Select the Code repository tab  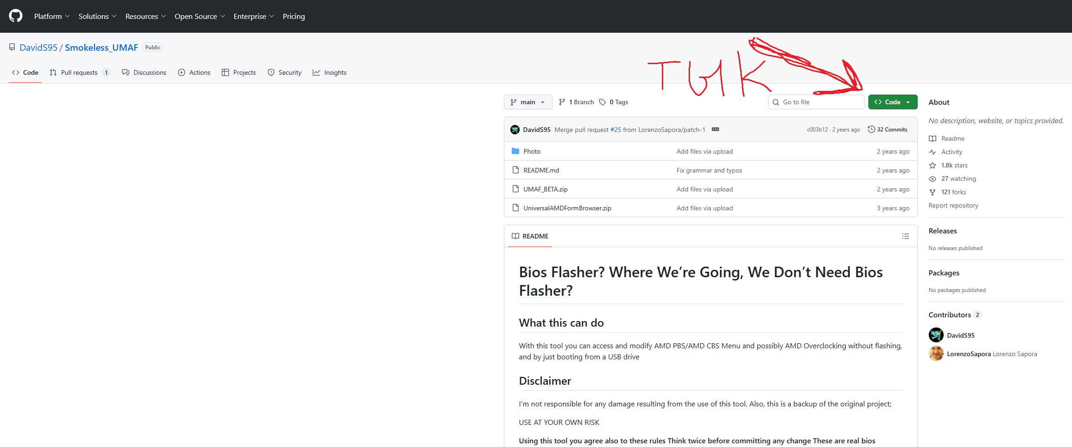click(x=25, y=72)
